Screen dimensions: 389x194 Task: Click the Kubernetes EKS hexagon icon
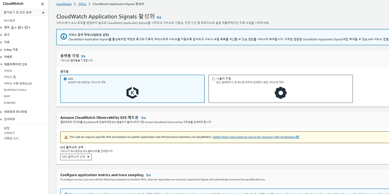133,93
